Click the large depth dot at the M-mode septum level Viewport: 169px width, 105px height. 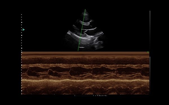coord(22,65)
